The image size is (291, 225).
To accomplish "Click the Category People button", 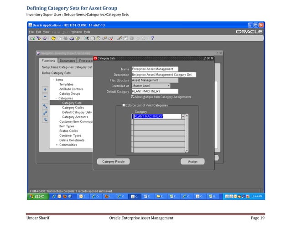I will tap(113, 162).
